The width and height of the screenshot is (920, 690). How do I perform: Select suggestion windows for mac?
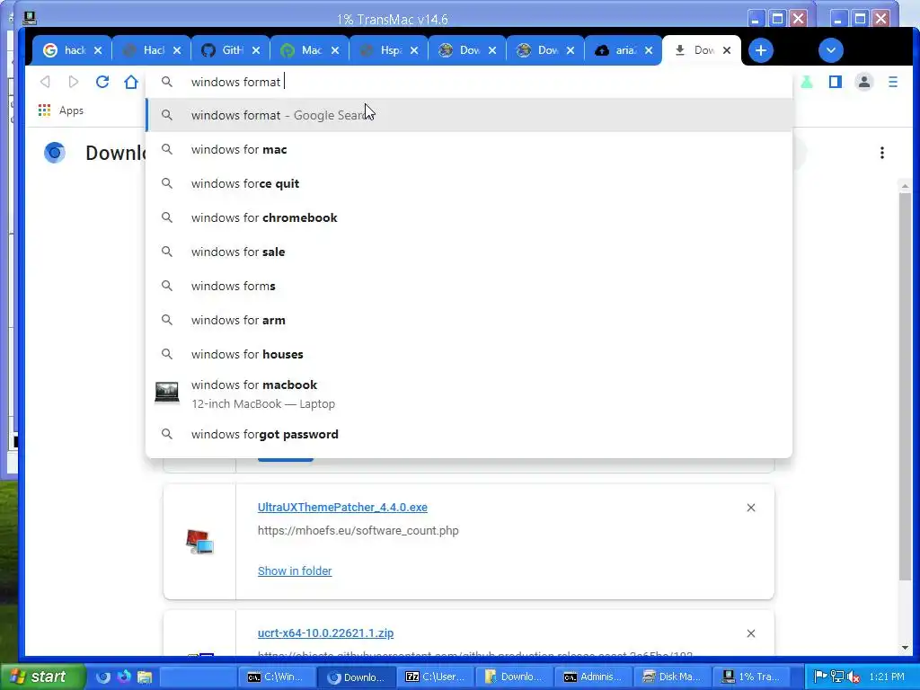coord(469,150)
